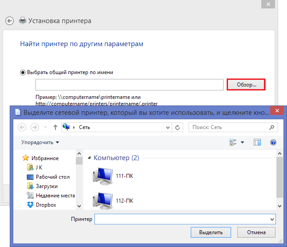287x247 pixels.
Task: Open help via the question mark icon
Action: pos(273,142)
